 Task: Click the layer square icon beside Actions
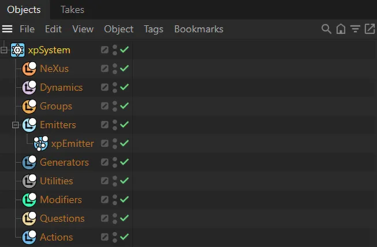coord(104,237)
